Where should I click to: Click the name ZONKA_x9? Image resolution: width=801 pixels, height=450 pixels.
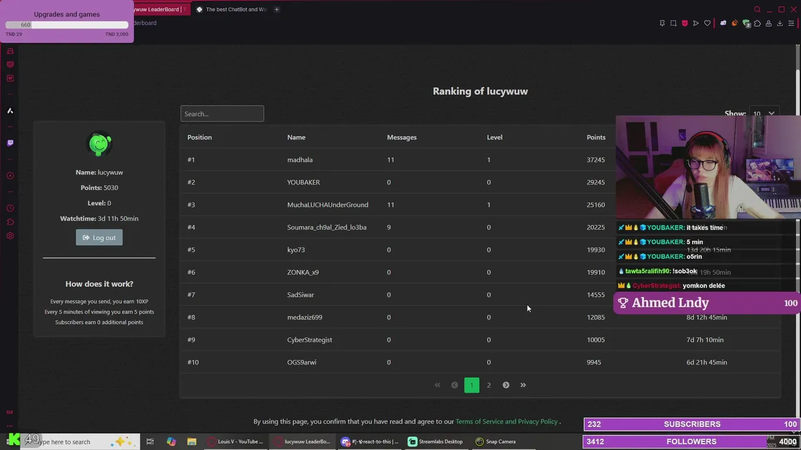303,272
